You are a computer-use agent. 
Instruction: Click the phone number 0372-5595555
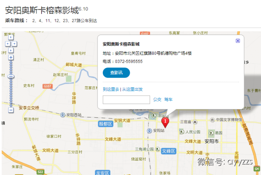coord(129,61)
